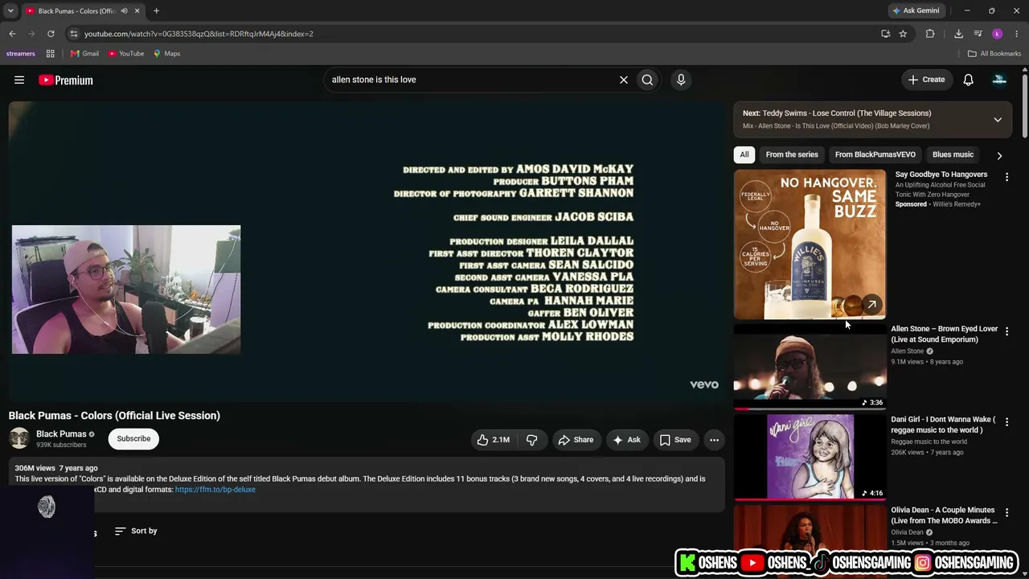Open the YouTube guide hamburger menu
Screen dimensions: 1029x579
tap(19, 80)
